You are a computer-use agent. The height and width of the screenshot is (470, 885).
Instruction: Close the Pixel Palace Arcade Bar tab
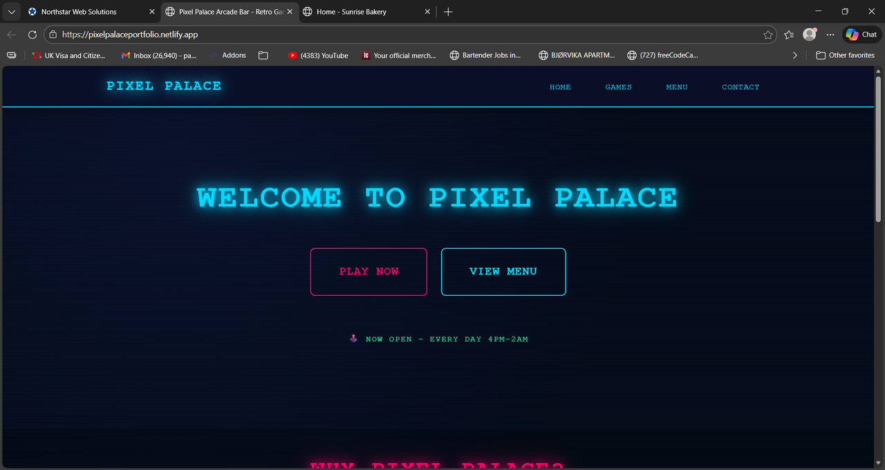click(x=290, y=12)
